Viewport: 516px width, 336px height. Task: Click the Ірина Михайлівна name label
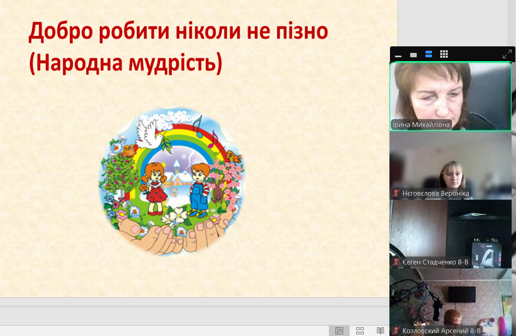(422, 125)
